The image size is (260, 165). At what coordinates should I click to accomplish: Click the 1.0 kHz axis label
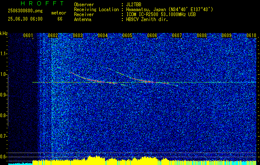[x=3, y=75]
